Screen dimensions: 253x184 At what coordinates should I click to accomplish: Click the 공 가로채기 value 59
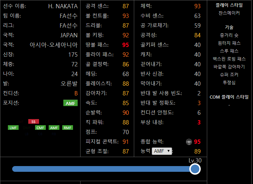[197, 25]
